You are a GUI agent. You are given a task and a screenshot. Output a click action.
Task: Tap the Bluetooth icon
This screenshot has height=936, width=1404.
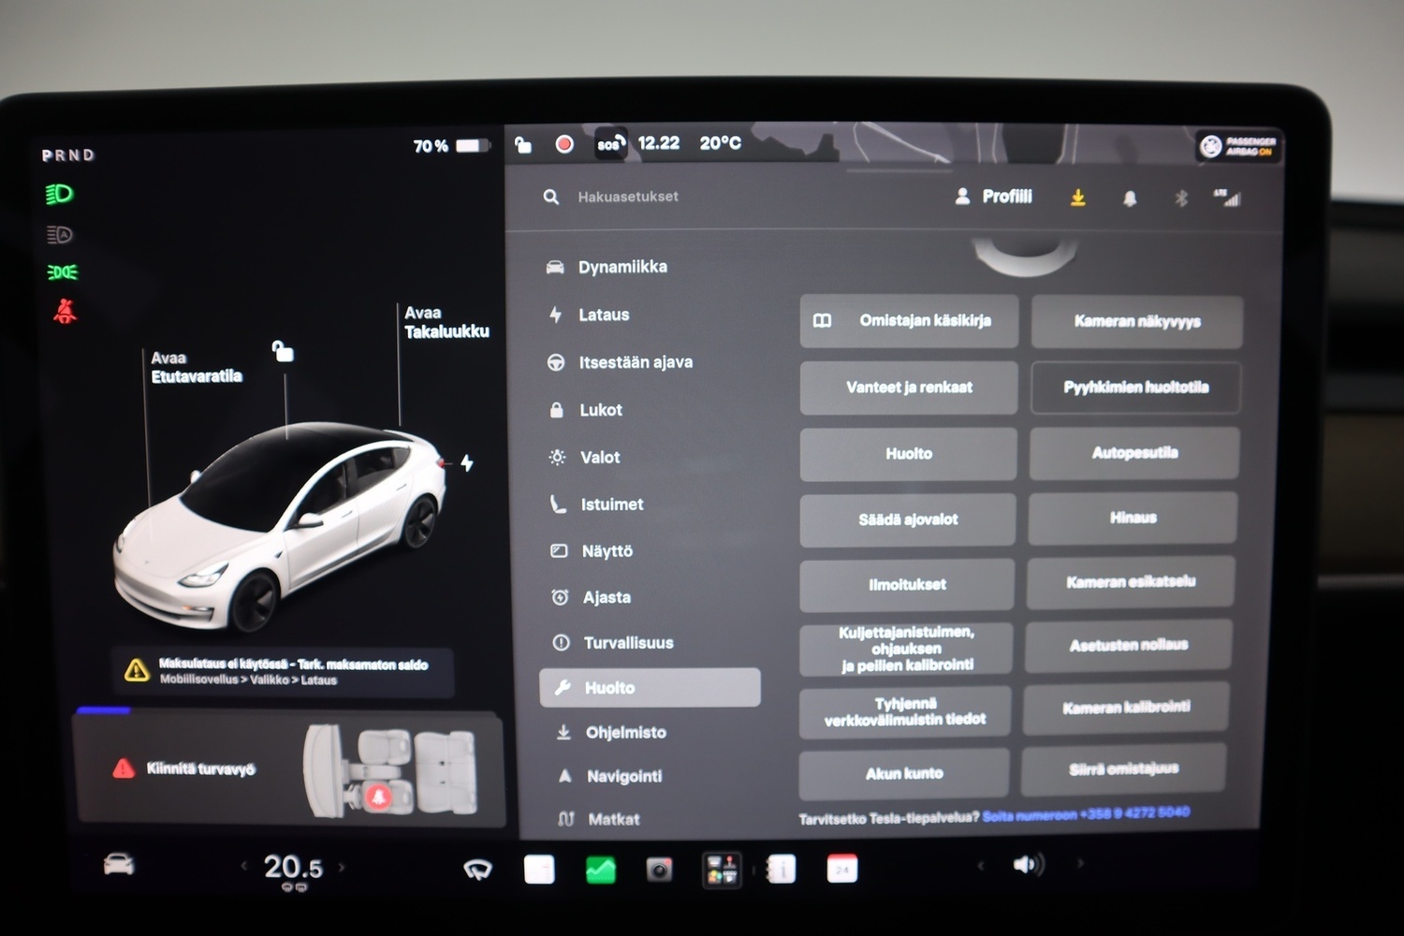tap(1181, 198)
